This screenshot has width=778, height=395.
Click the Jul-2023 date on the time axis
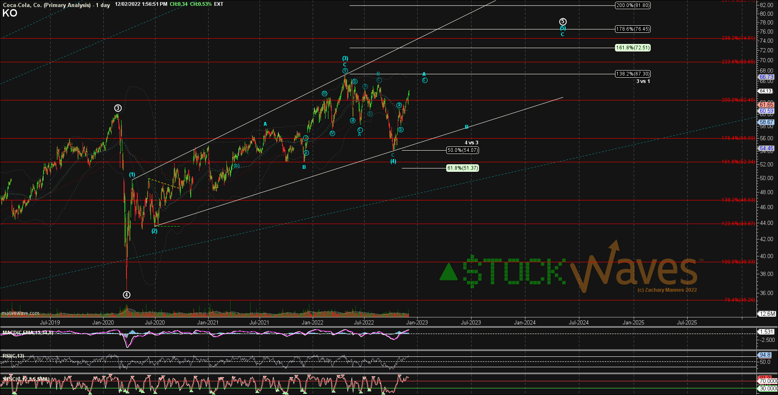471,322
